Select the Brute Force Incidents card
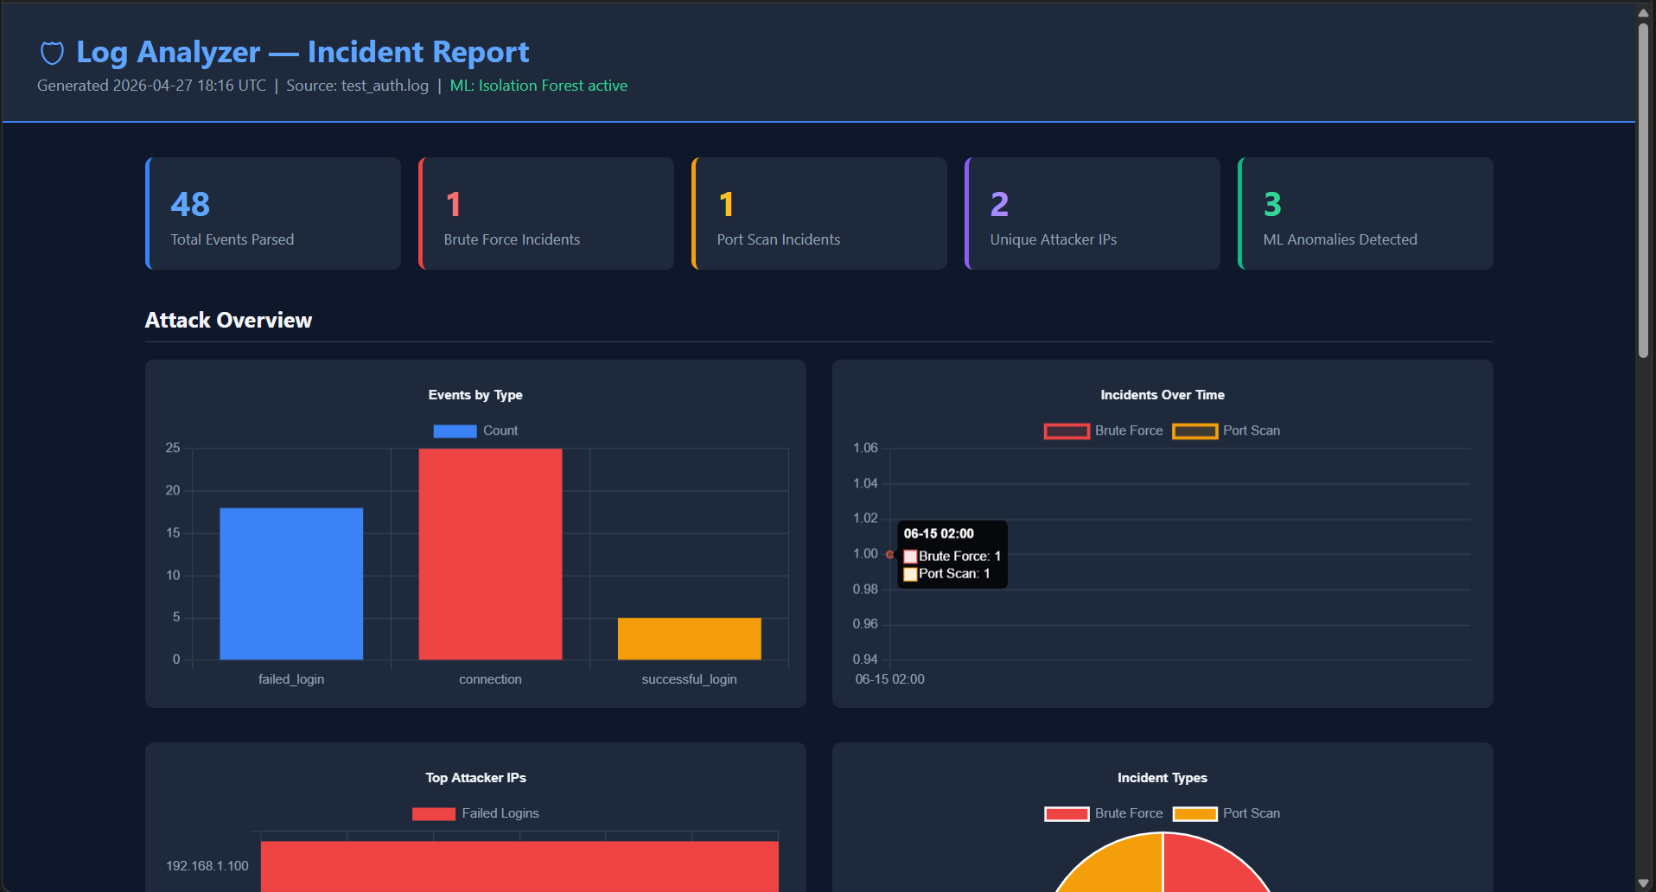 (546, 213)
